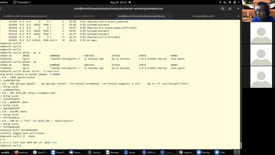Open the terminal hamburger menu
This screenshot has height=155, width=275.
(x=230, y=9)
